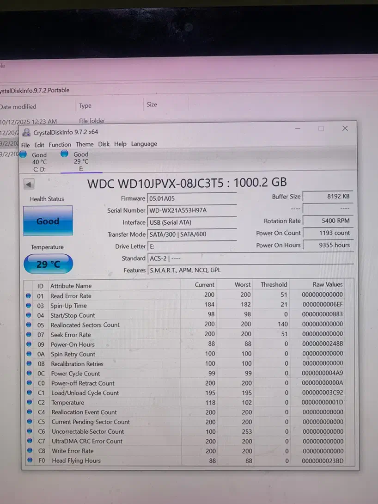Click the previous disk arrow button
Viewport: 378px width, 504px height.
click(29, 184)
